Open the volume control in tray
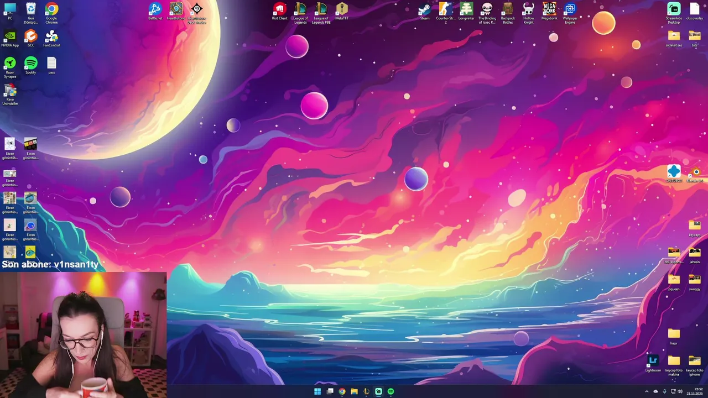Image resolution: width=708 pixels, height=398 pixels. tap(680, 391)
